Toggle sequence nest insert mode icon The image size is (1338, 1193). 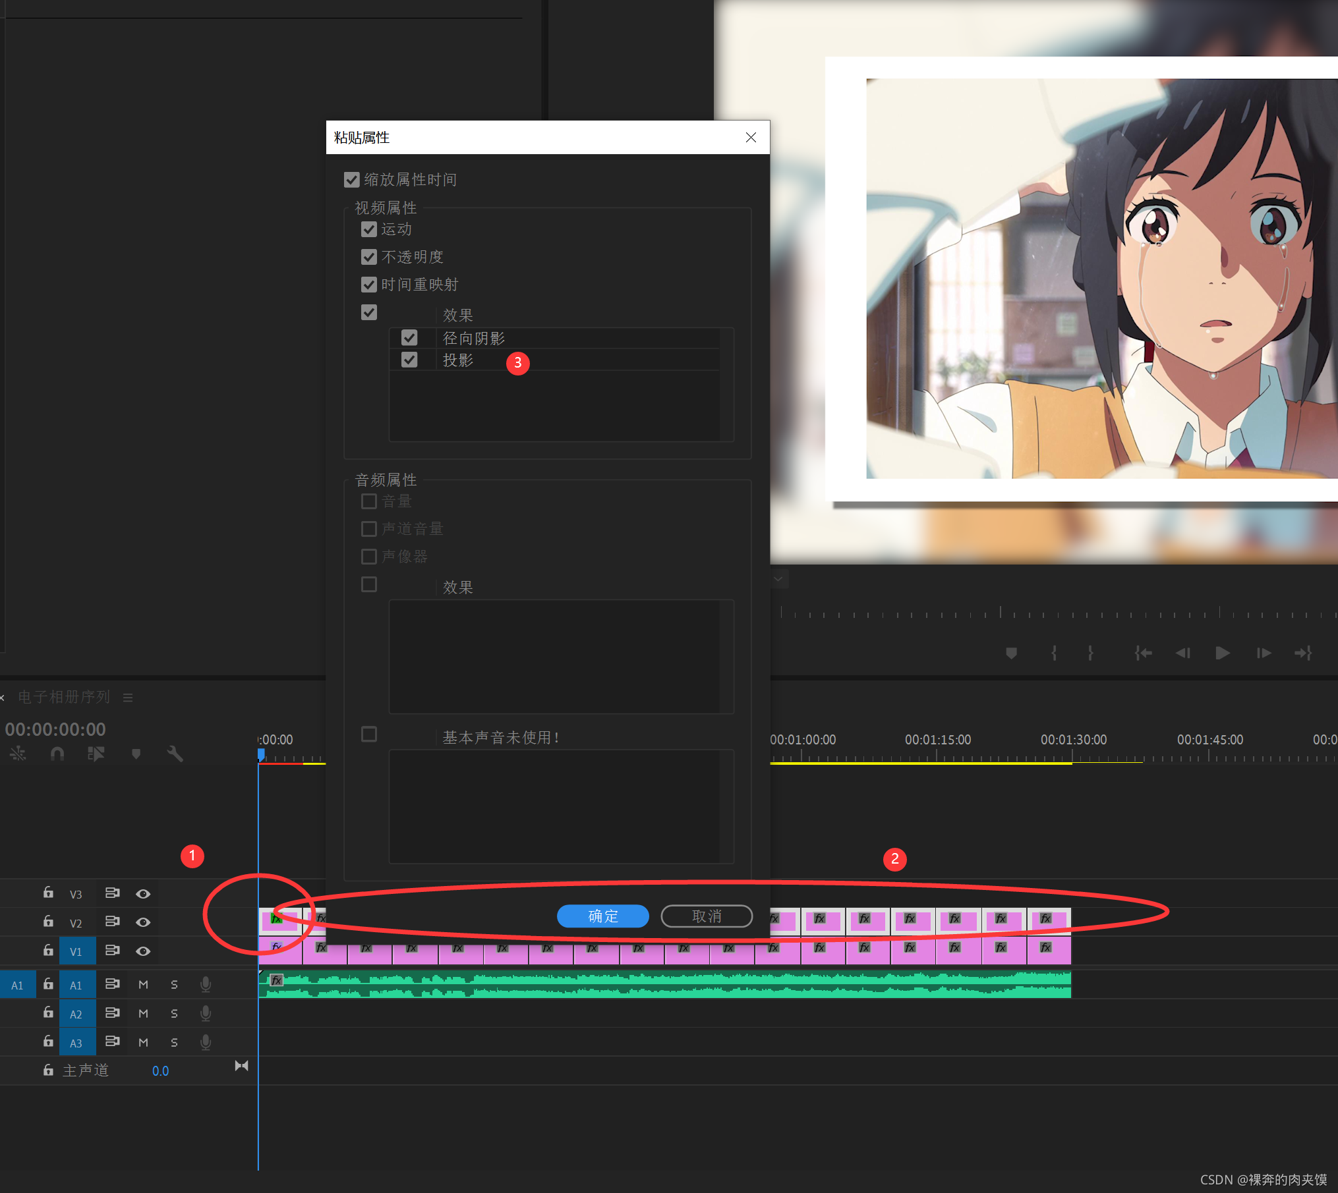coord(18,753)
